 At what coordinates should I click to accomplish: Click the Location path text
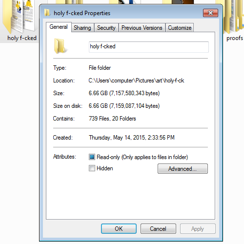click(x=136, y=81)
